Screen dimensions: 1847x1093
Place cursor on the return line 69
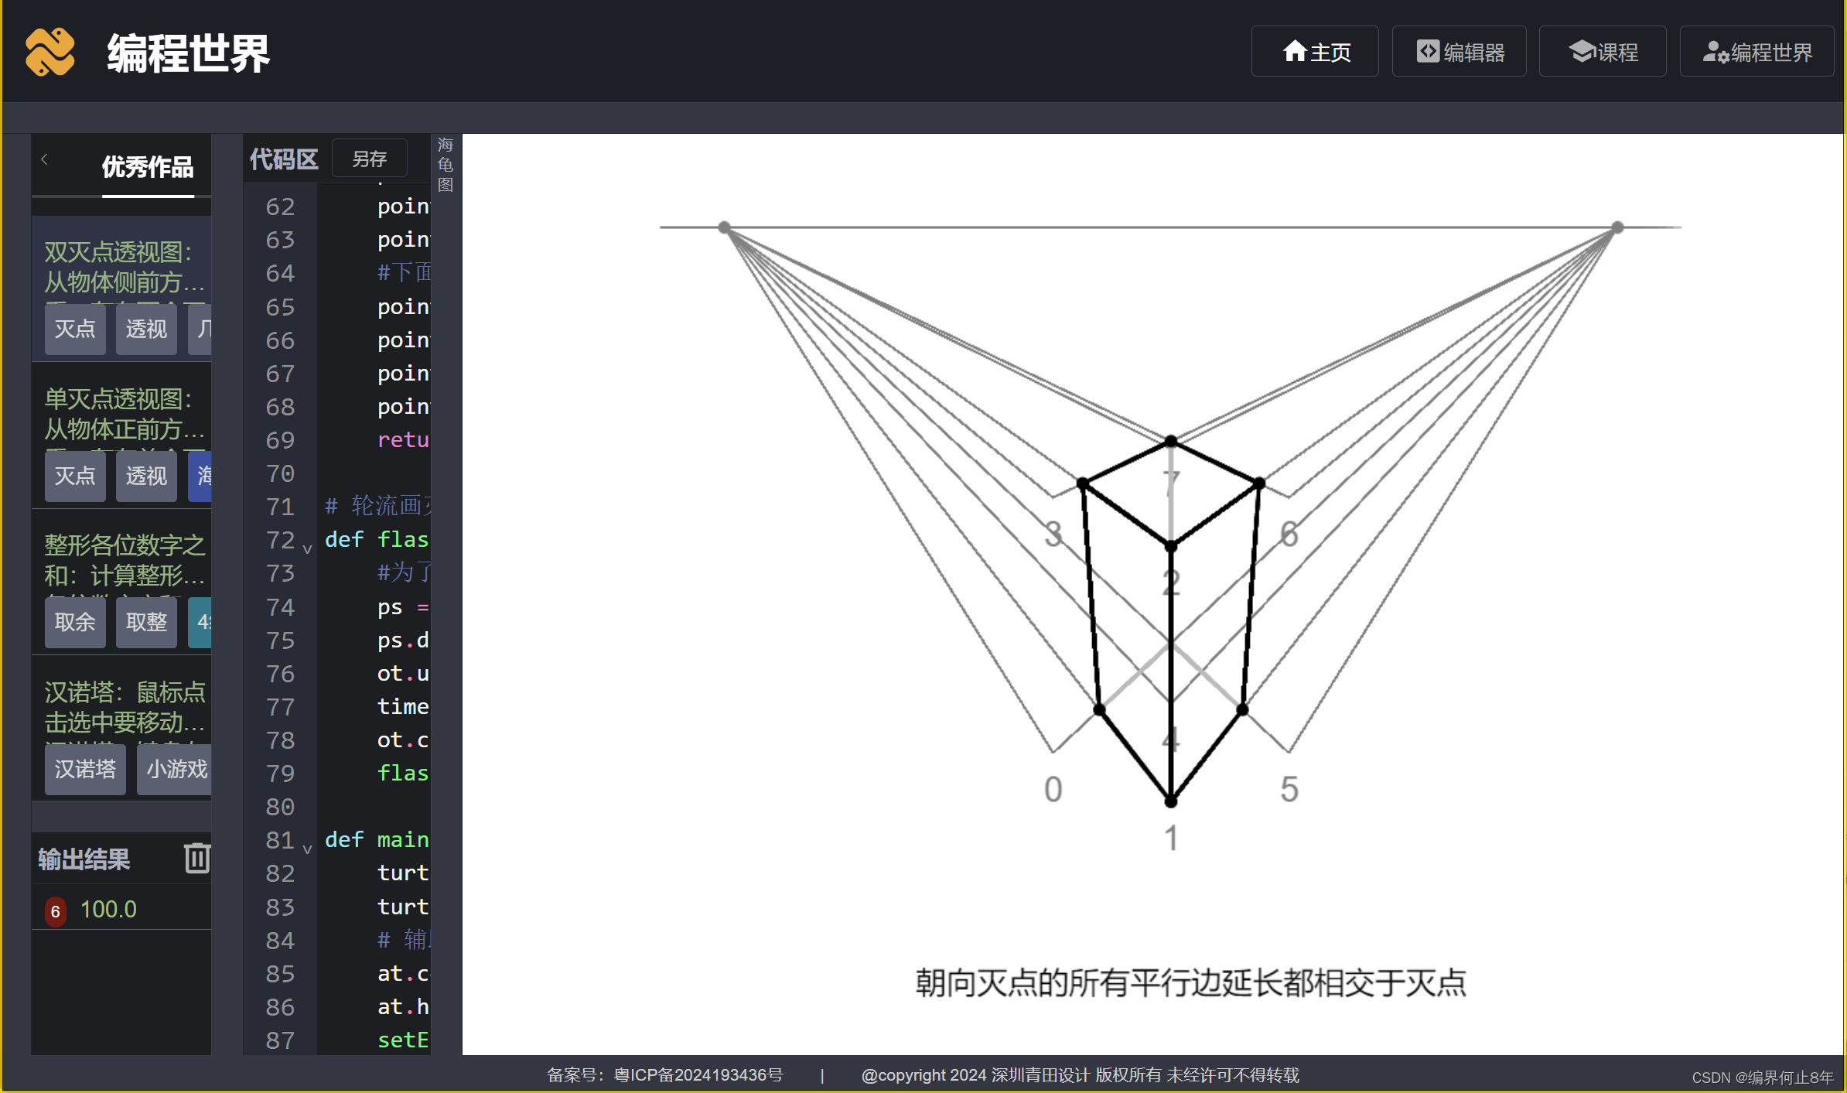click(402, 440)
